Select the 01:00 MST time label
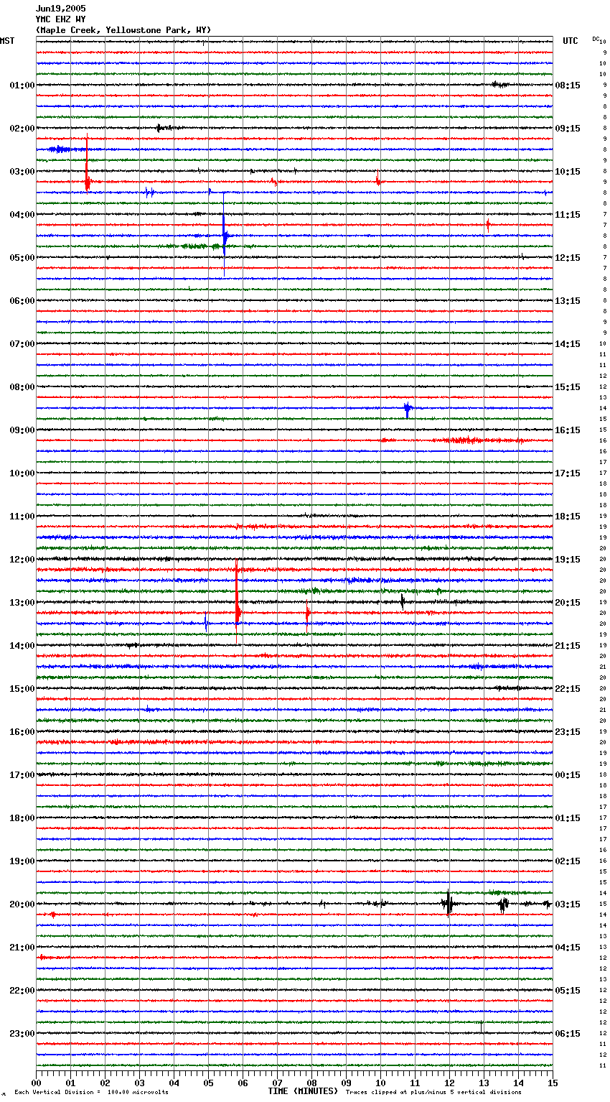Viewport: 610px width, 1102px height. (x=22, y=85)
